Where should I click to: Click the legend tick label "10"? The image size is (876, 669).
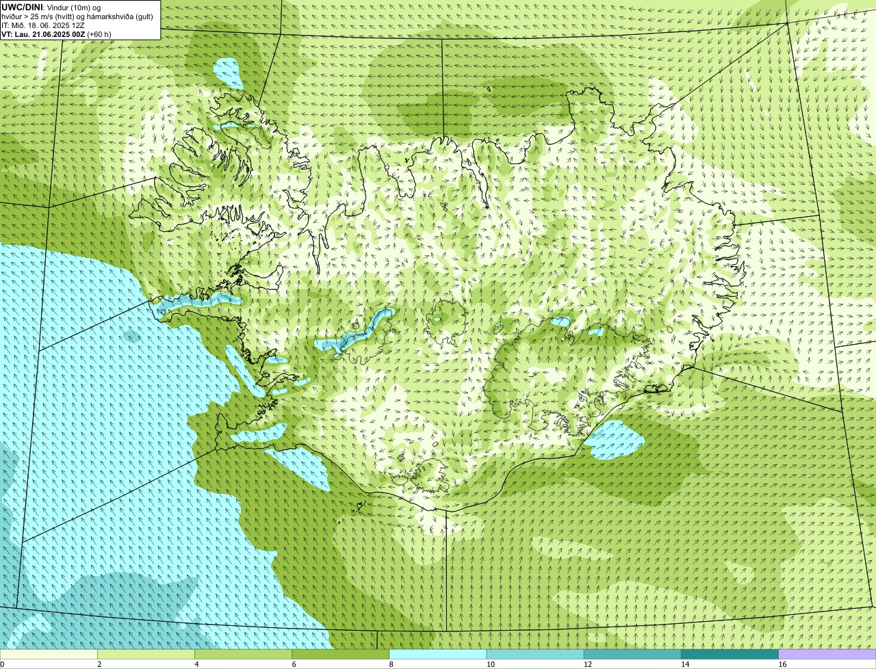coord(491,664)
